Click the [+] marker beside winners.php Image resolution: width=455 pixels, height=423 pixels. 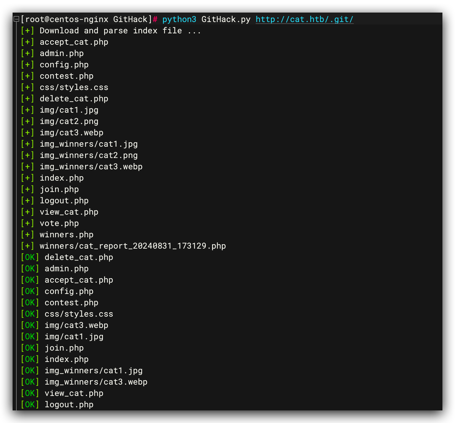point(27,235)
